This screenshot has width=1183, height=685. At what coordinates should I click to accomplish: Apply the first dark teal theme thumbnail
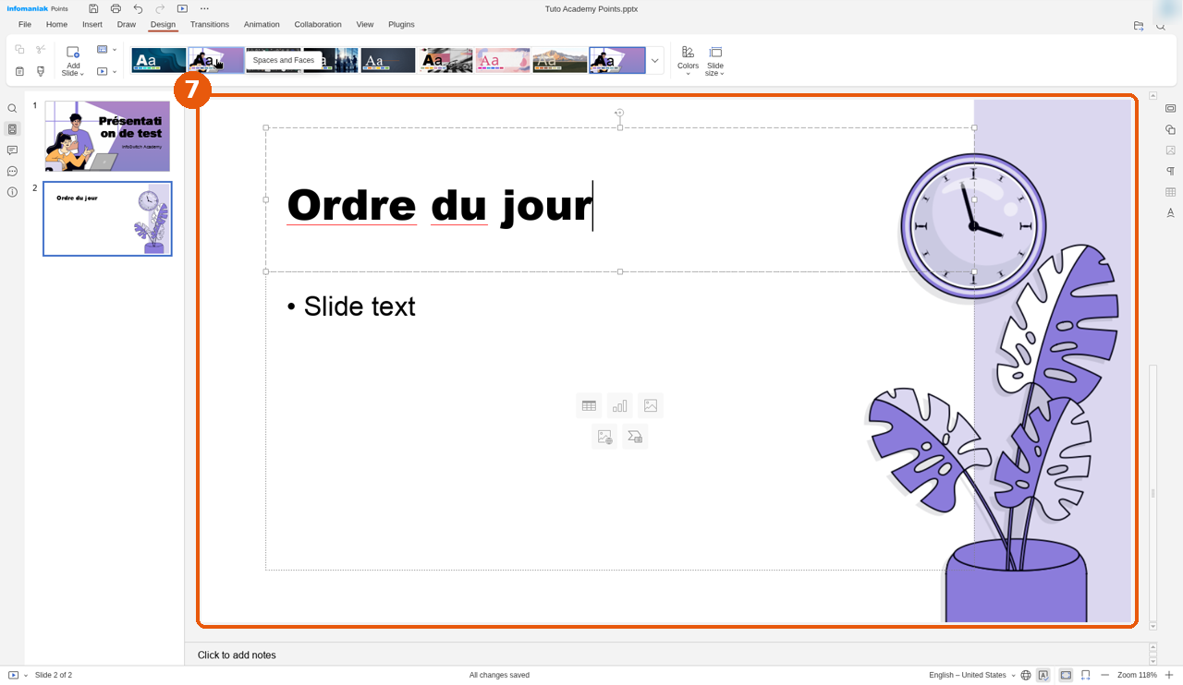click(x=159, y=61)
